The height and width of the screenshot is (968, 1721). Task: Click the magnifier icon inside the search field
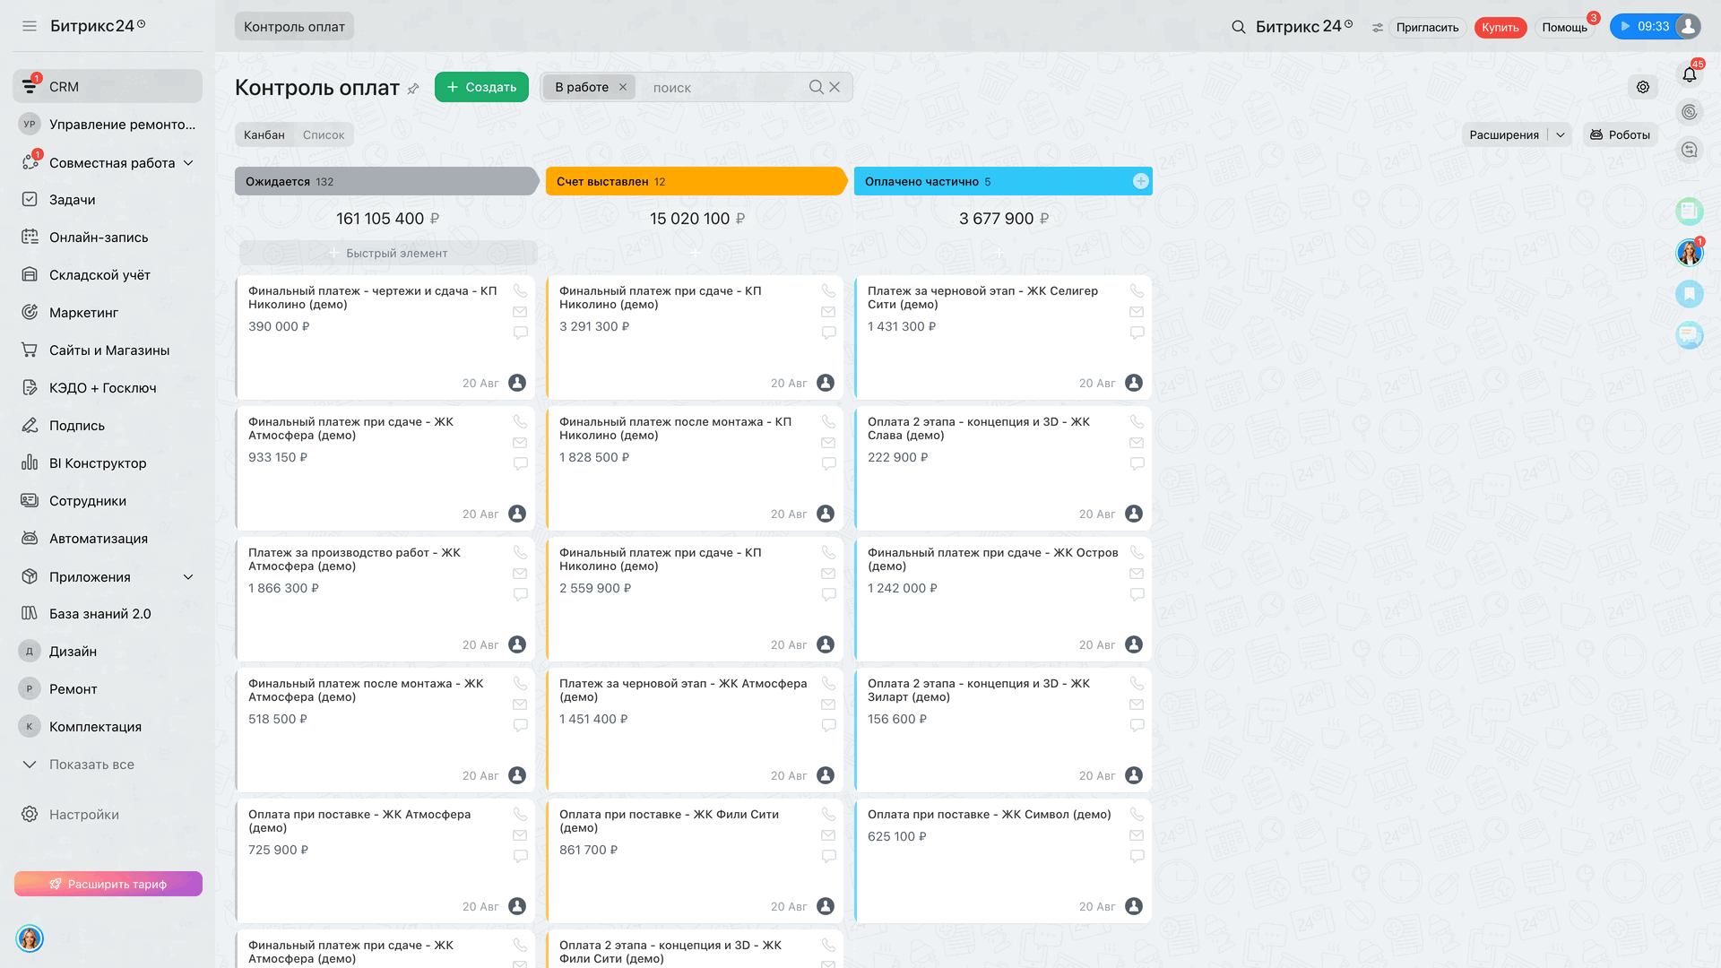click(x=816, y=87)
